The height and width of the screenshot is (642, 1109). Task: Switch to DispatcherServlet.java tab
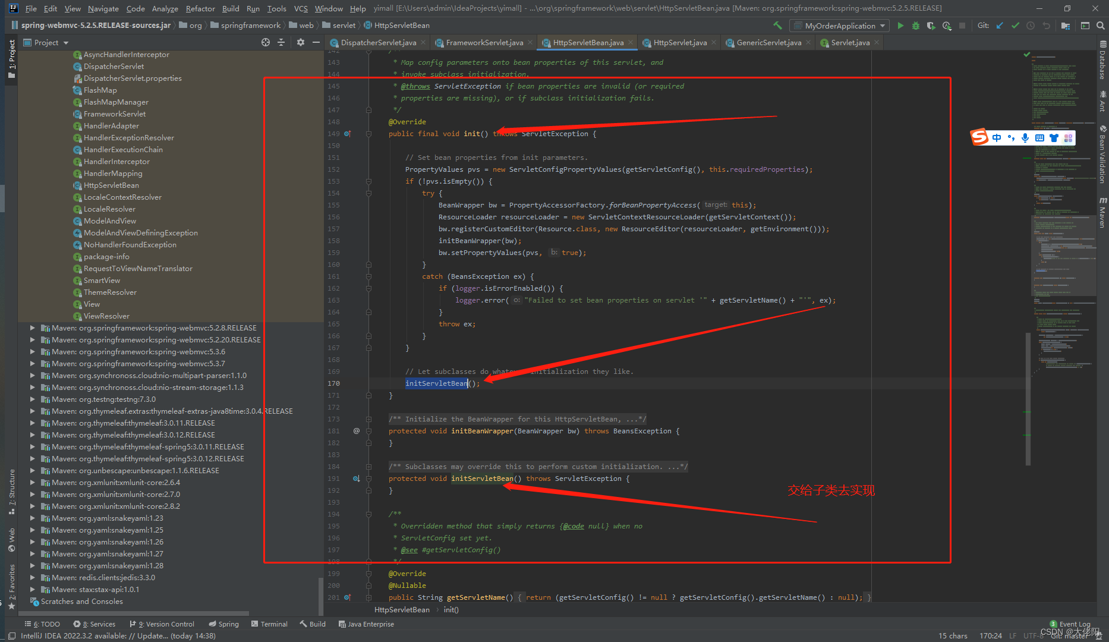tap(378, 42)
